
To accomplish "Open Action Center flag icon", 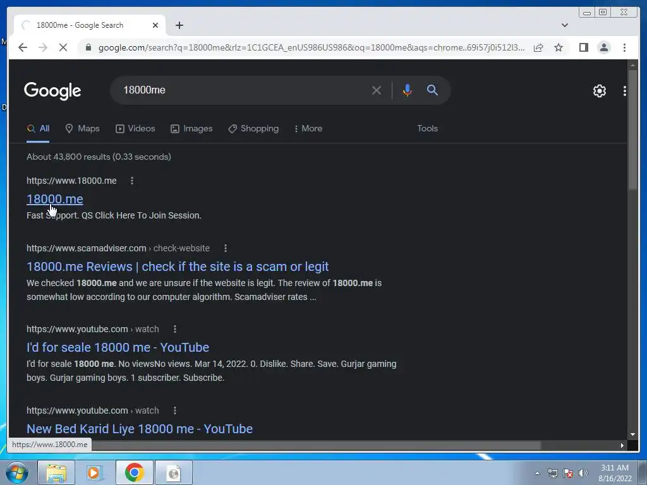I will (567, 473).
